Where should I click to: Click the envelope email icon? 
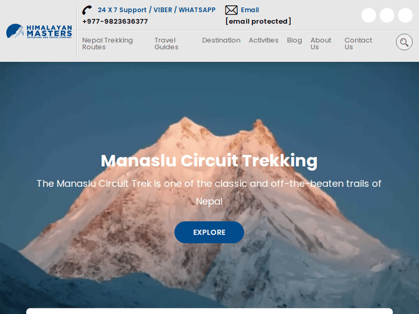[x=231, y=10]
